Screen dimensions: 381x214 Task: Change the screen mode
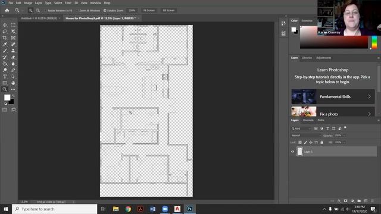[x=13, y=109]
